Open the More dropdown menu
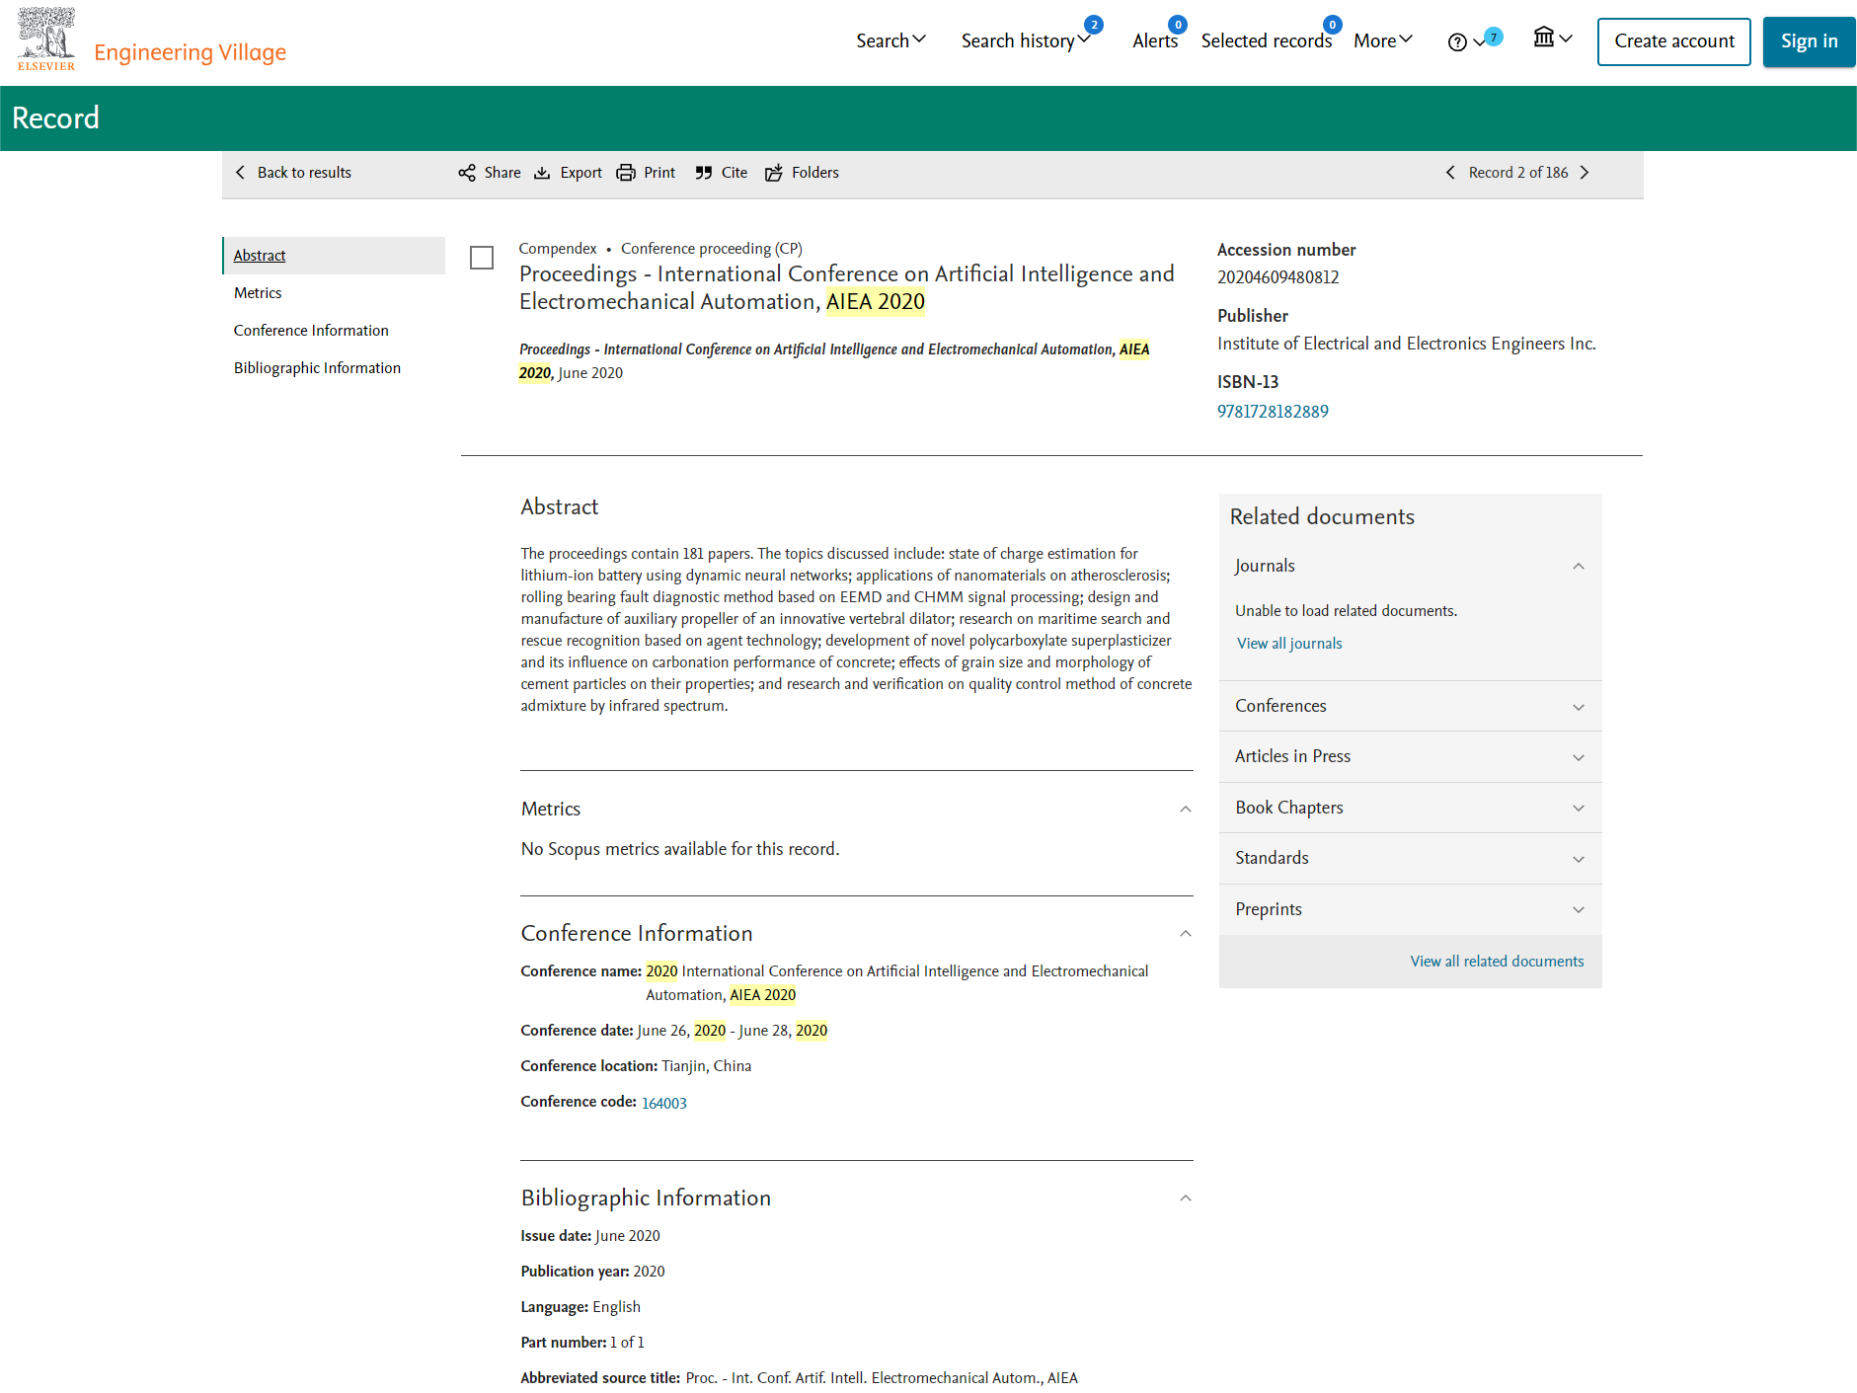This screenshot has height=1393, width=1857. (1383, 40)
